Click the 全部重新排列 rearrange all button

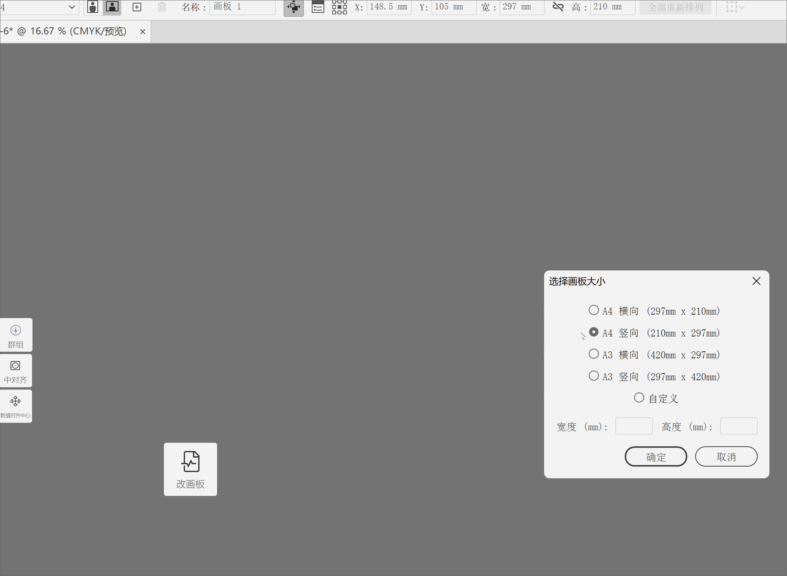tap(676, 7)
